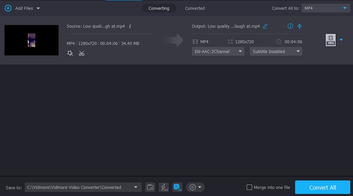
Task: Toggle GPU hardware acceleration switch
Action: [177, 187]
